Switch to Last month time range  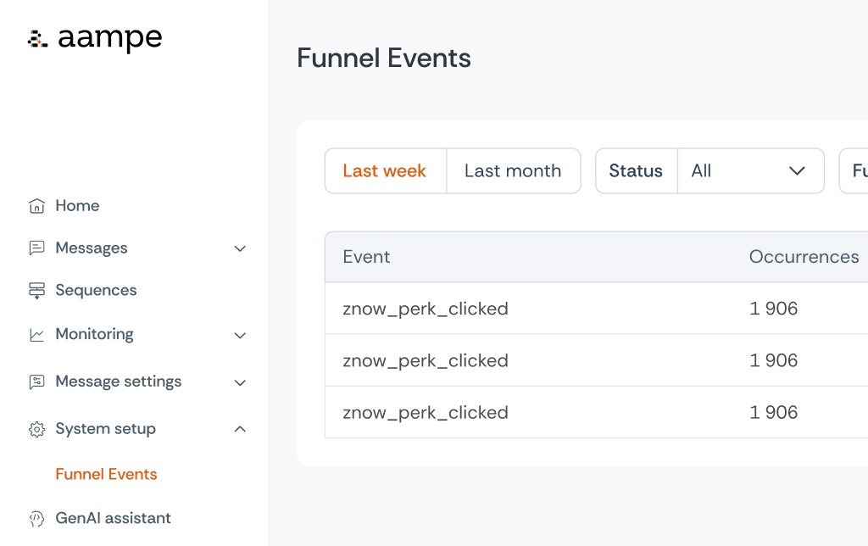tap(513, 171)
